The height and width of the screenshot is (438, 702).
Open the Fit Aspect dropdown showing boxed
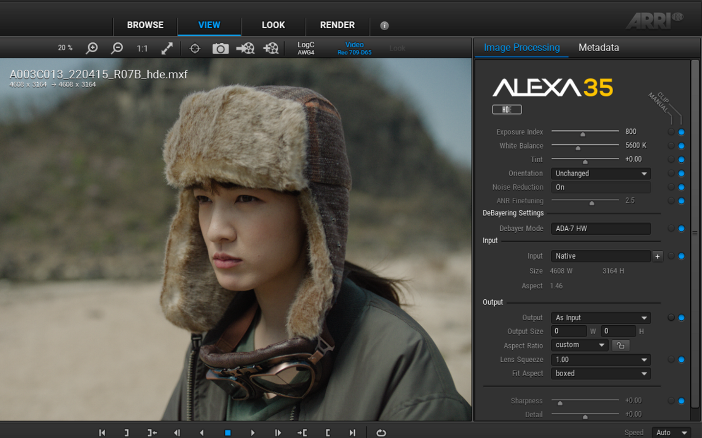click(x=601, y=373)
